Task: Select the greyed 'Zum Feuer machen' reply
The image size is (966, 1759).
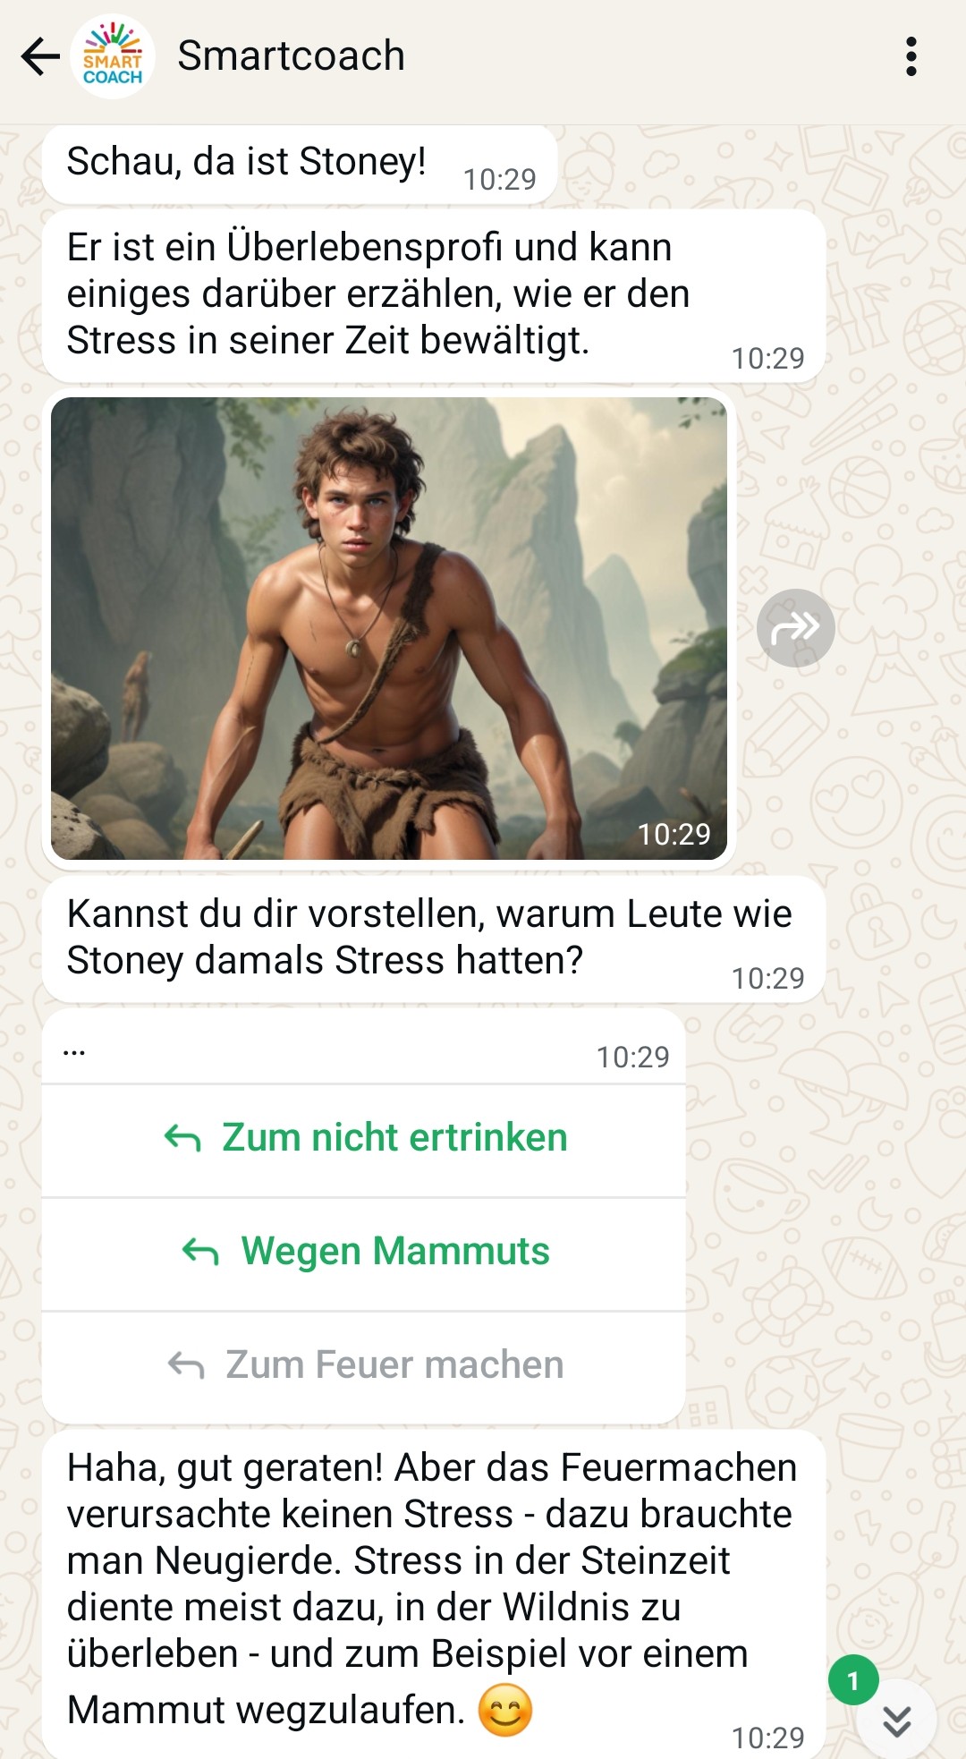Action: click(364, 1365)
